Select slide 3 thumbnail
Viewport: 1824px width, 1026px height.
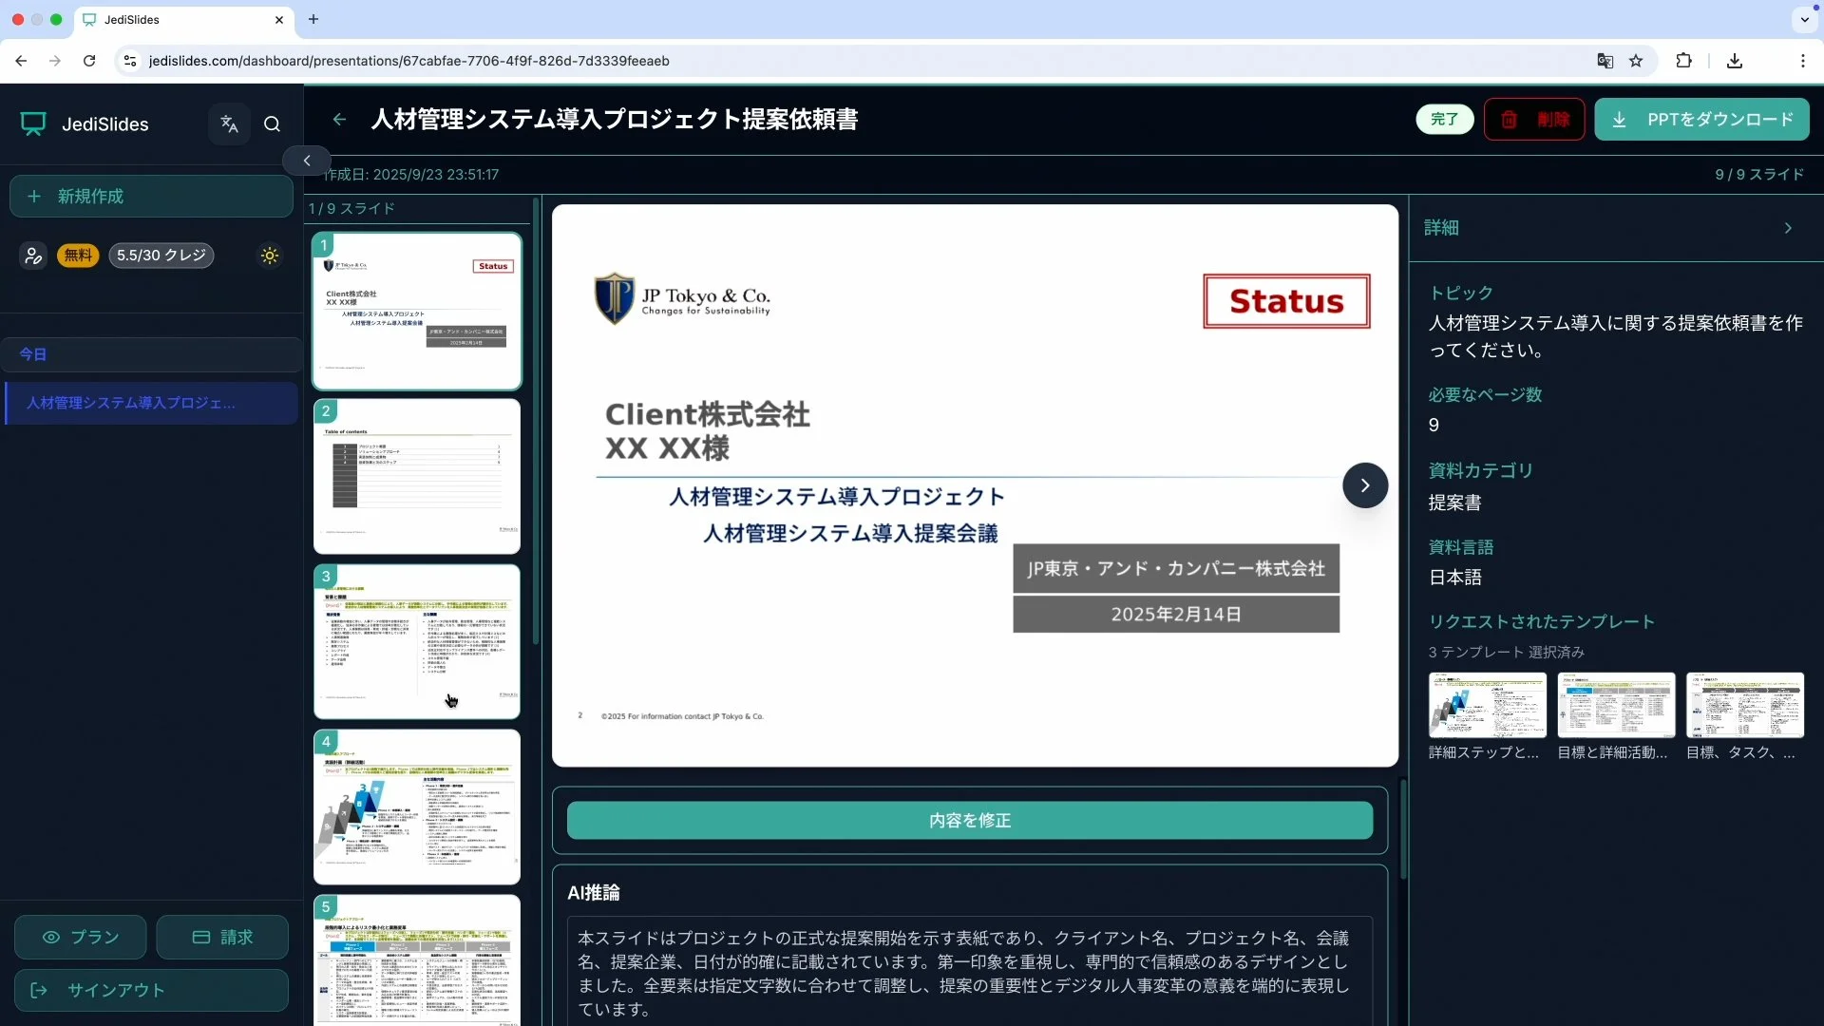coord(417,641)
